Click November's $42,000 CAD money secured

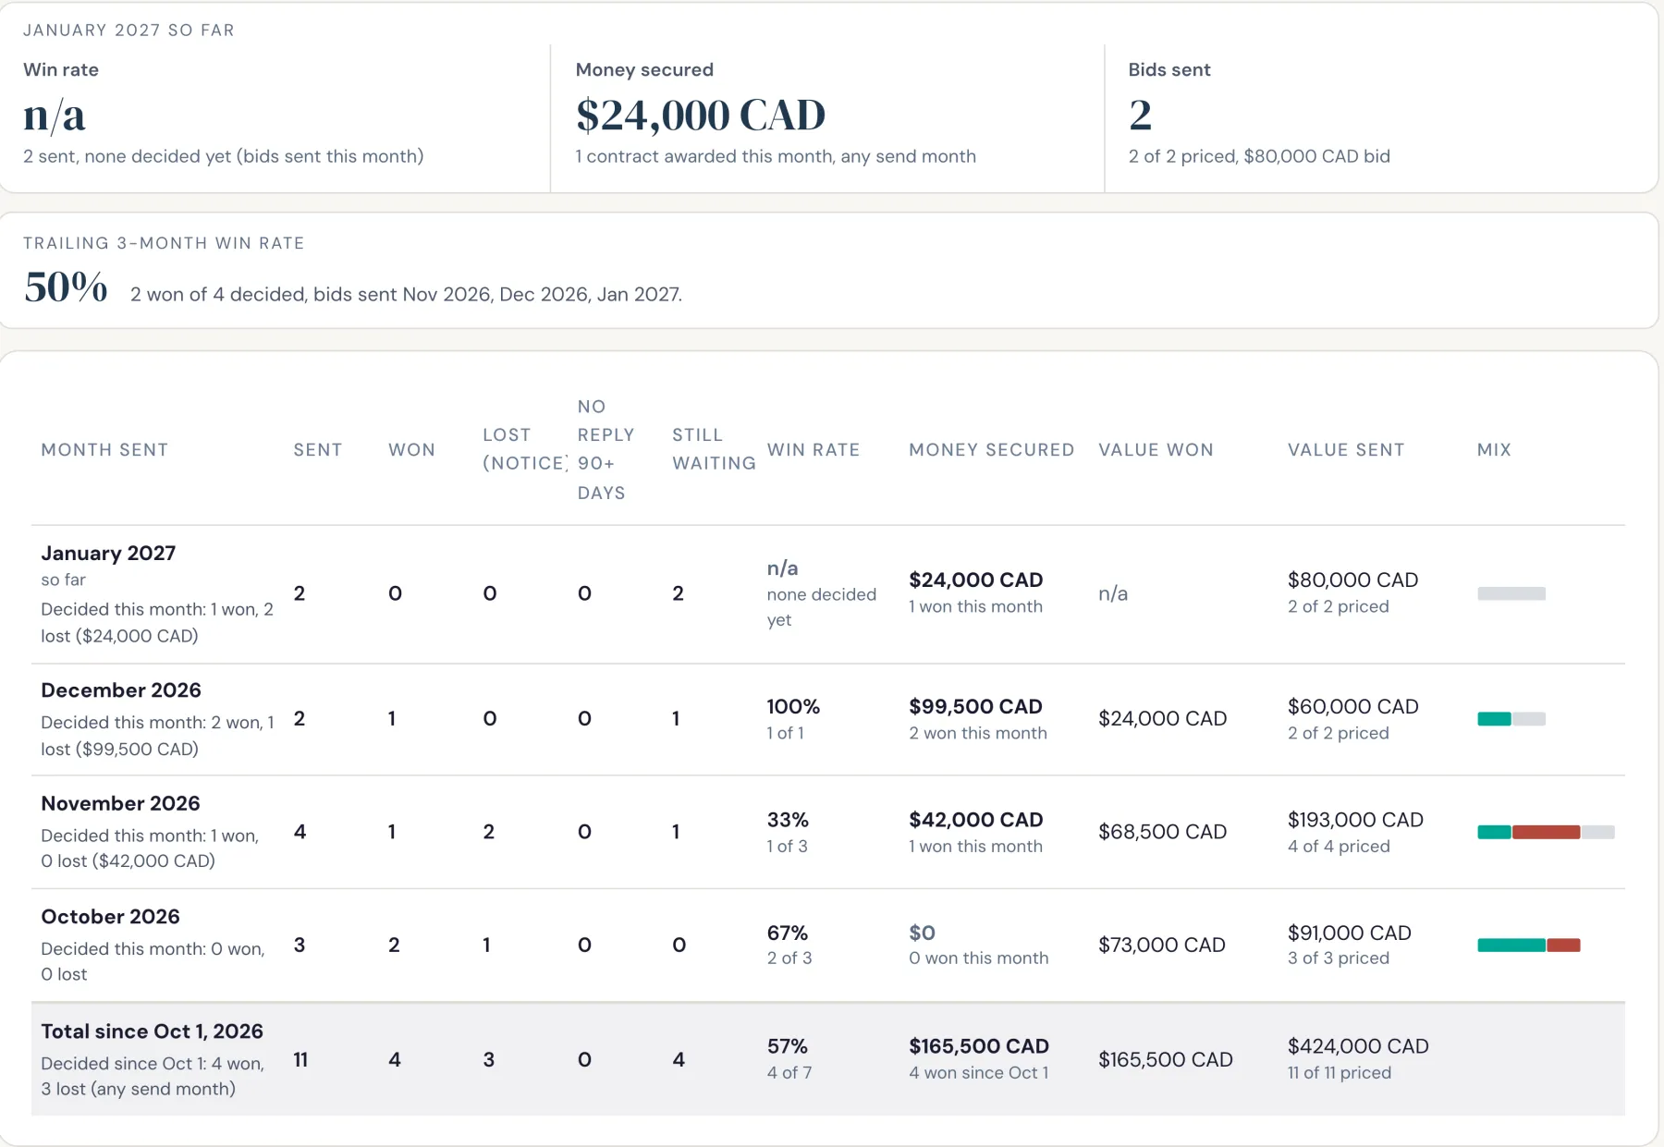975,820
